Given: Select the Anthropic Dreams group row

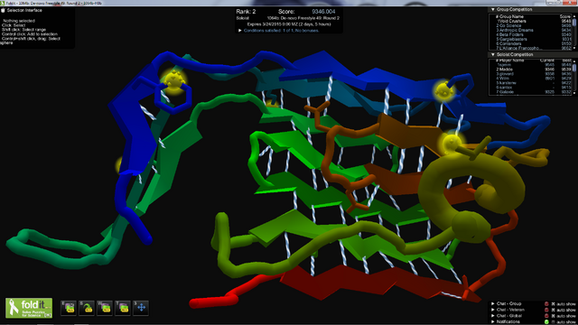Looking at the screenshot, I should (x=533, y=30).
